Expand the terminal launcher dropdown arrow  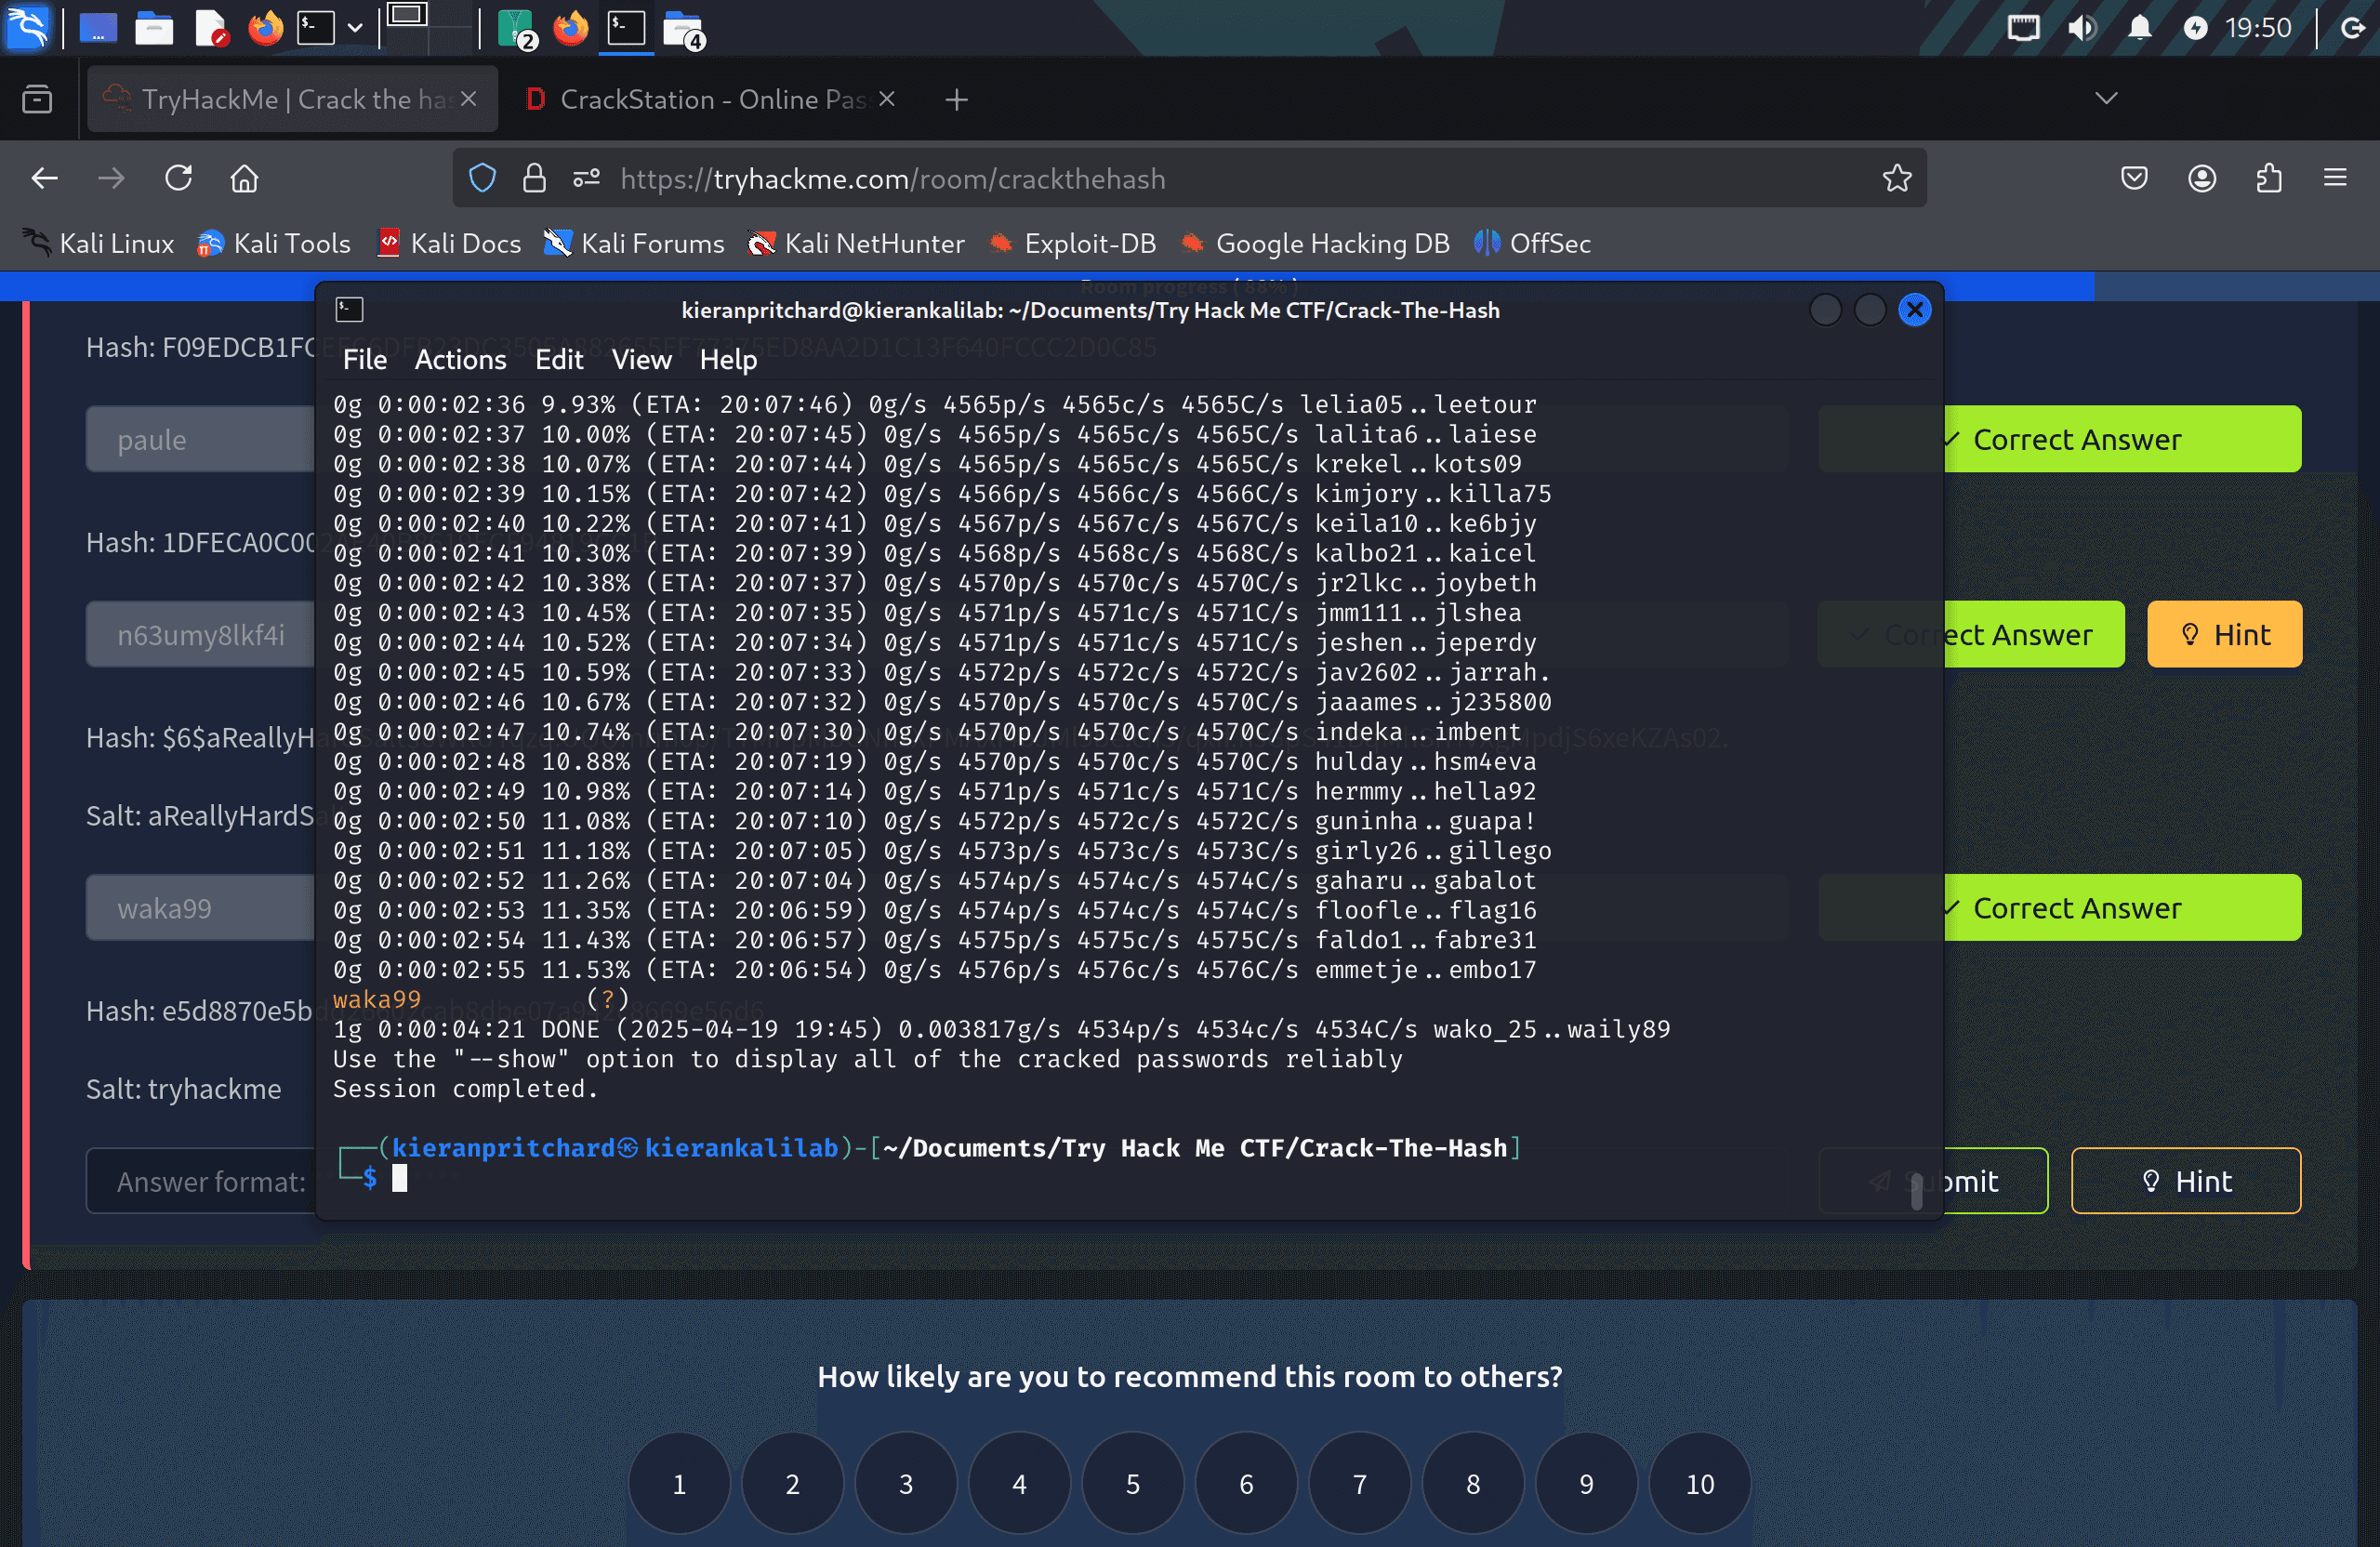(x=354, y=28)
